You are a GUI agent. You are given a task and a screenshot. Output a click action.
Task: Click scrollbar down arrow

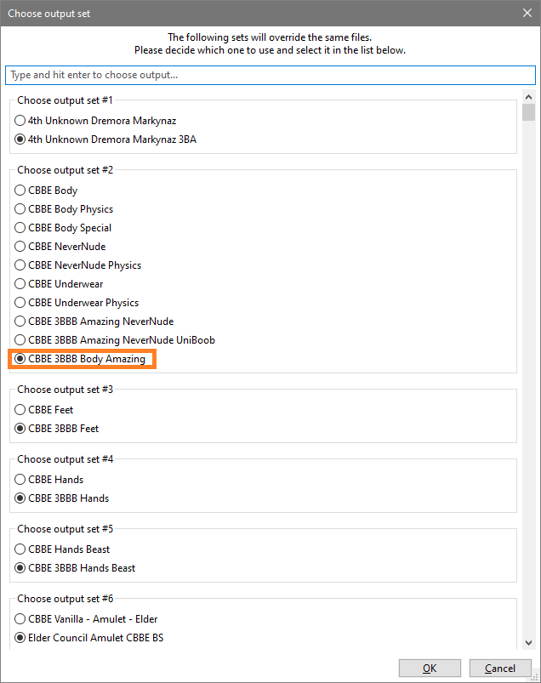(528, 643)
